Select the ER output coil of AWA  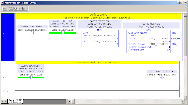[x=175, y=44]
